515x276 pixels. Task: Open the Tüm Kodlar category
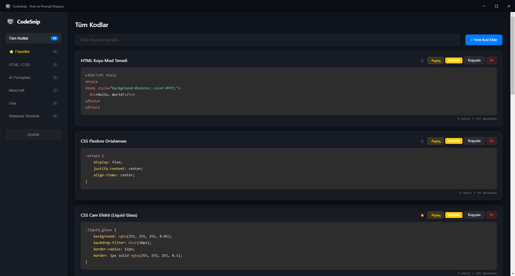click(x=34, y=38)
